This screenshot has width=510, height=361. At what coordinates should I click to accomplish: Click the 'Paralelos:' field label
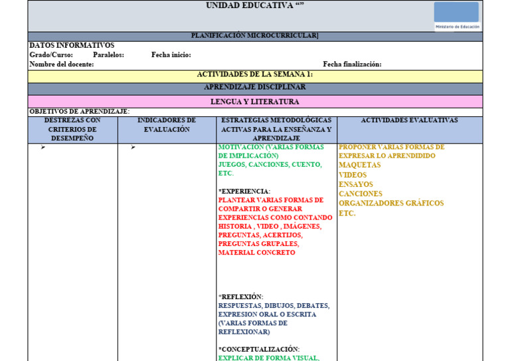pyautogui.click(x=108, y=55)
